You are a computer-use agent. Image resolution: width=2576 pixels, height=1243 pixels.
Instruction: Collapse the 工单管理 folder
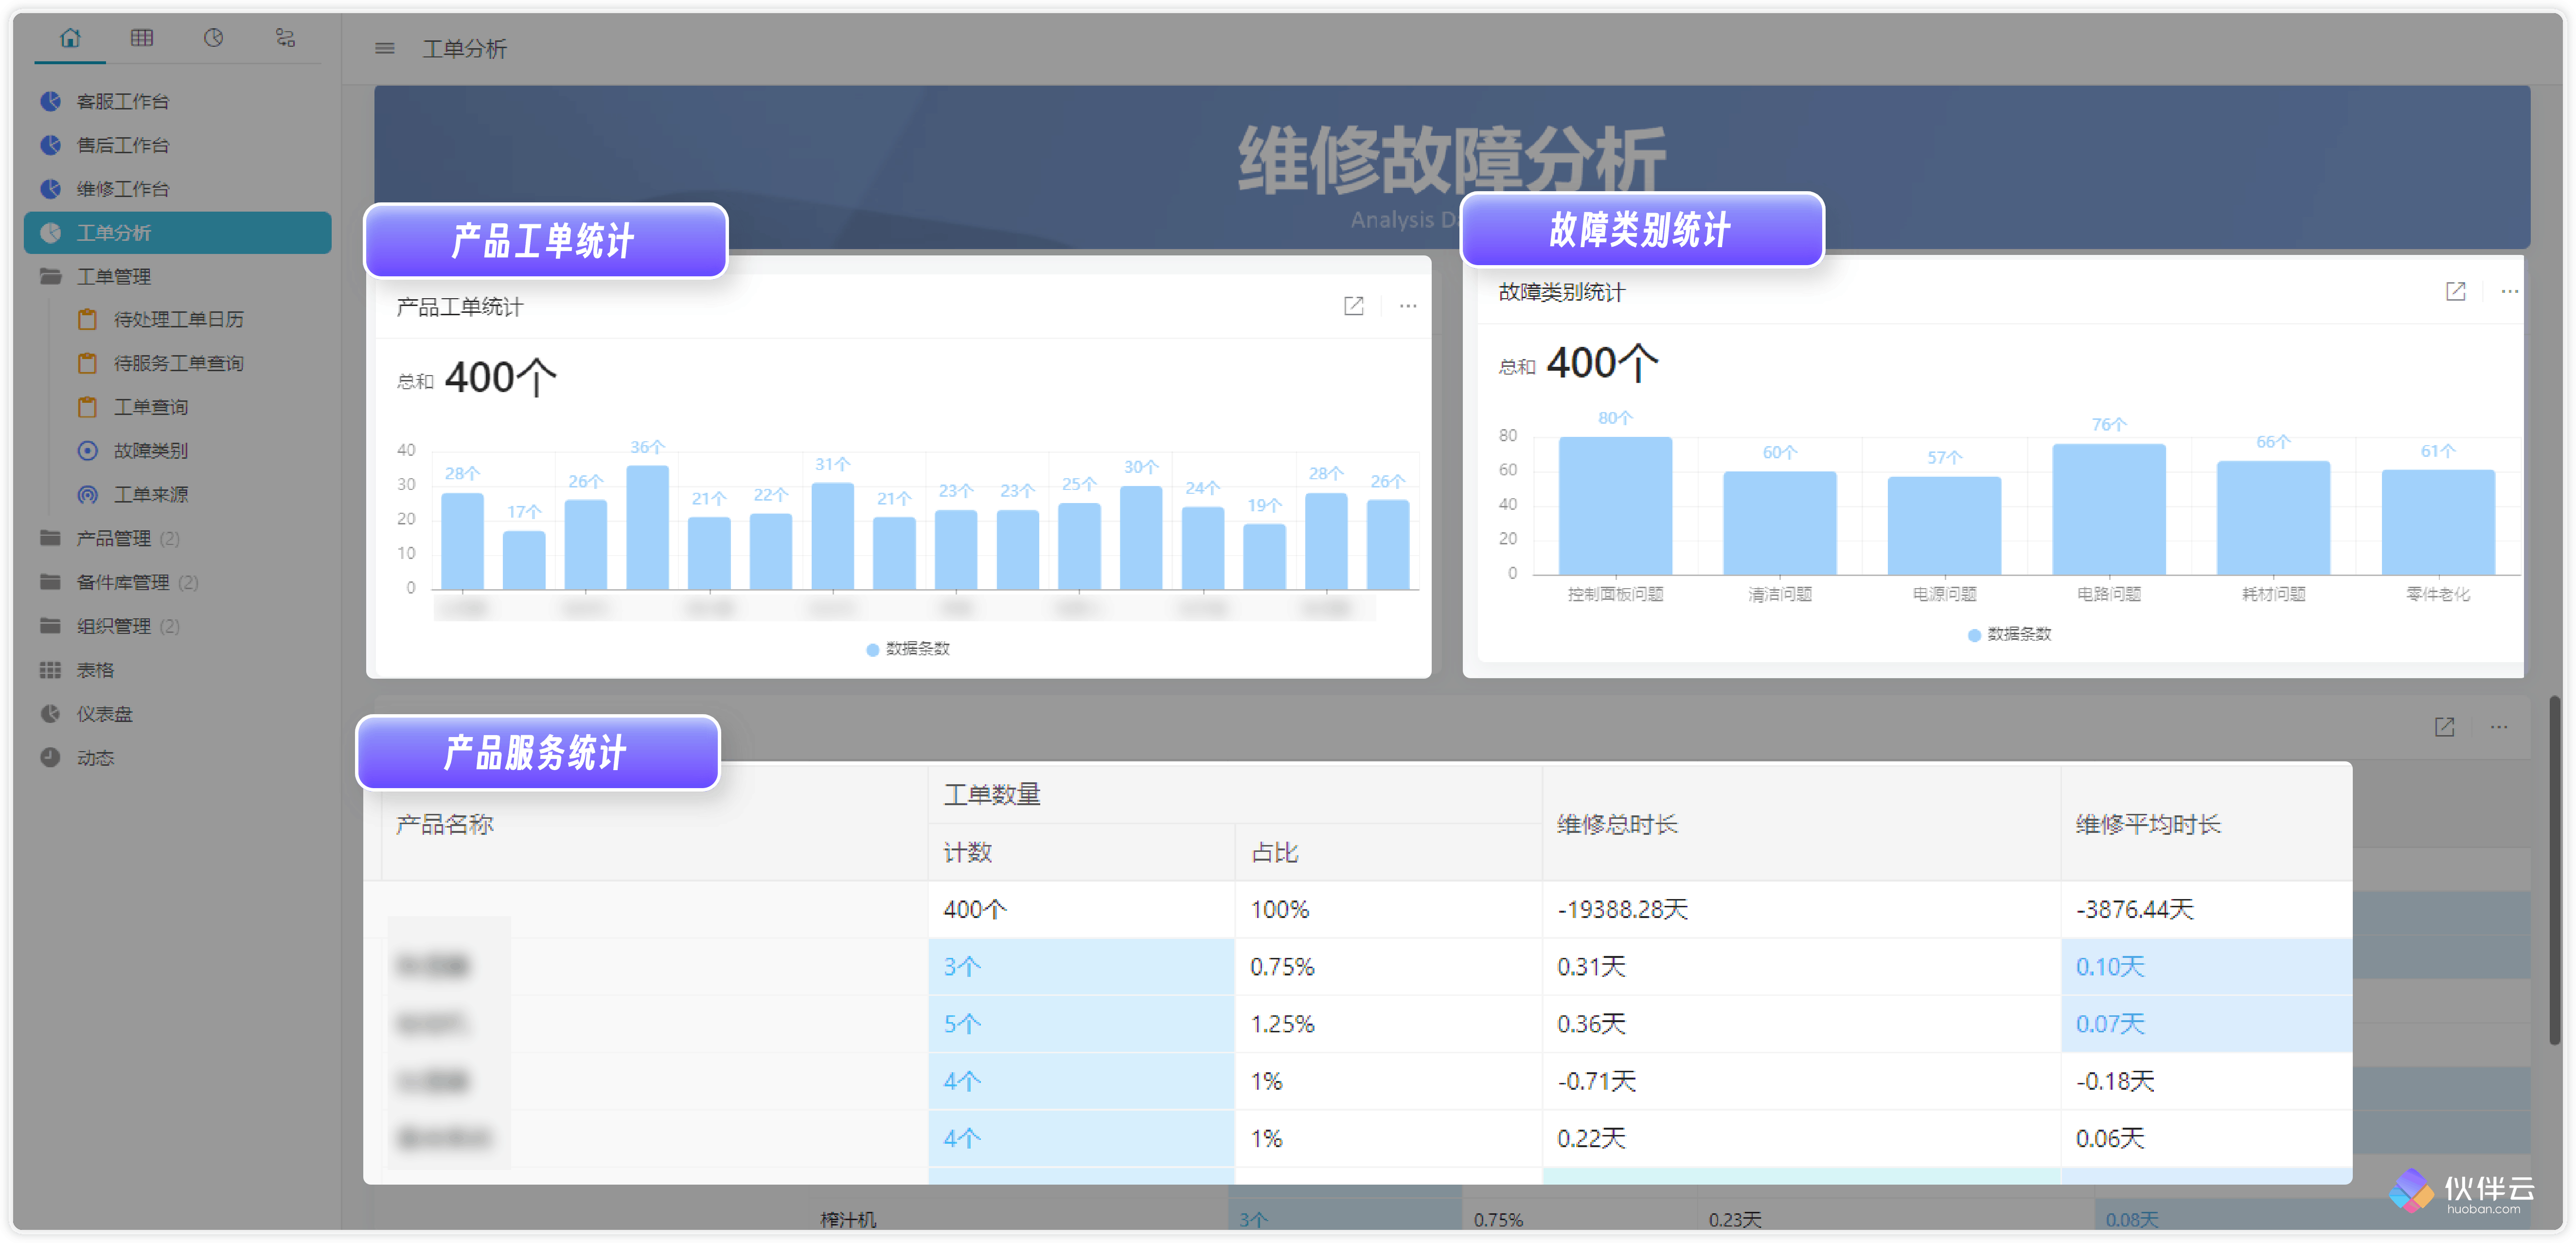pos(178,276)
